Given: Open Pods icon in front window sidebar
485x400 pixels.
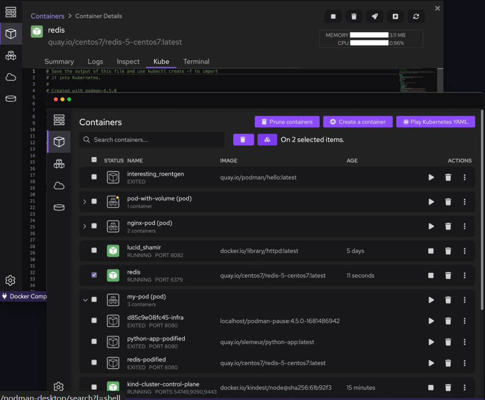Looking at the screenshot, I should [x=59, y=164].
